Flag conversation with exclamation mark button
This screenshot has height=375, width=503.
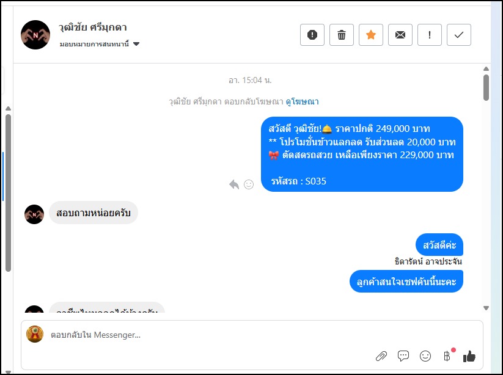coord(430,35)
